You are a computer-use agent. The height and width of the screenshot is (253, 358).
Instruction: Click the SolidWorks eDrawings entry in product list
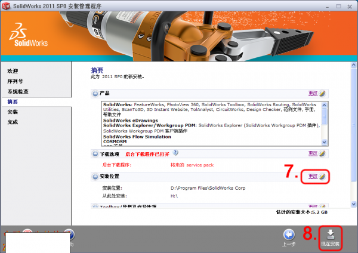[130, 121]
